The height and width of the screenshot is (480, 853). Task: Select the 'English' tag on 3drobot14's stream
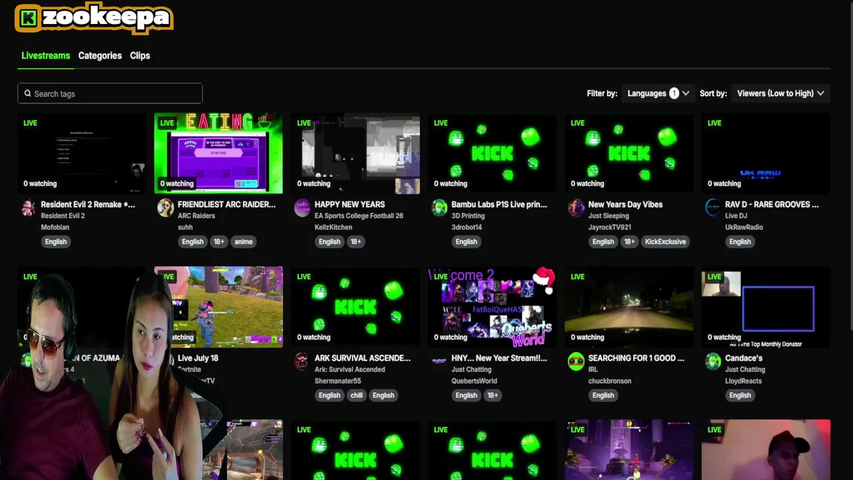click(x=466, y=242)
